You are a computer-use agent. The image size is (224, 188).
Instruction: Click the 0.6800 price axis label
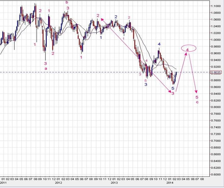tap(216, 147)
